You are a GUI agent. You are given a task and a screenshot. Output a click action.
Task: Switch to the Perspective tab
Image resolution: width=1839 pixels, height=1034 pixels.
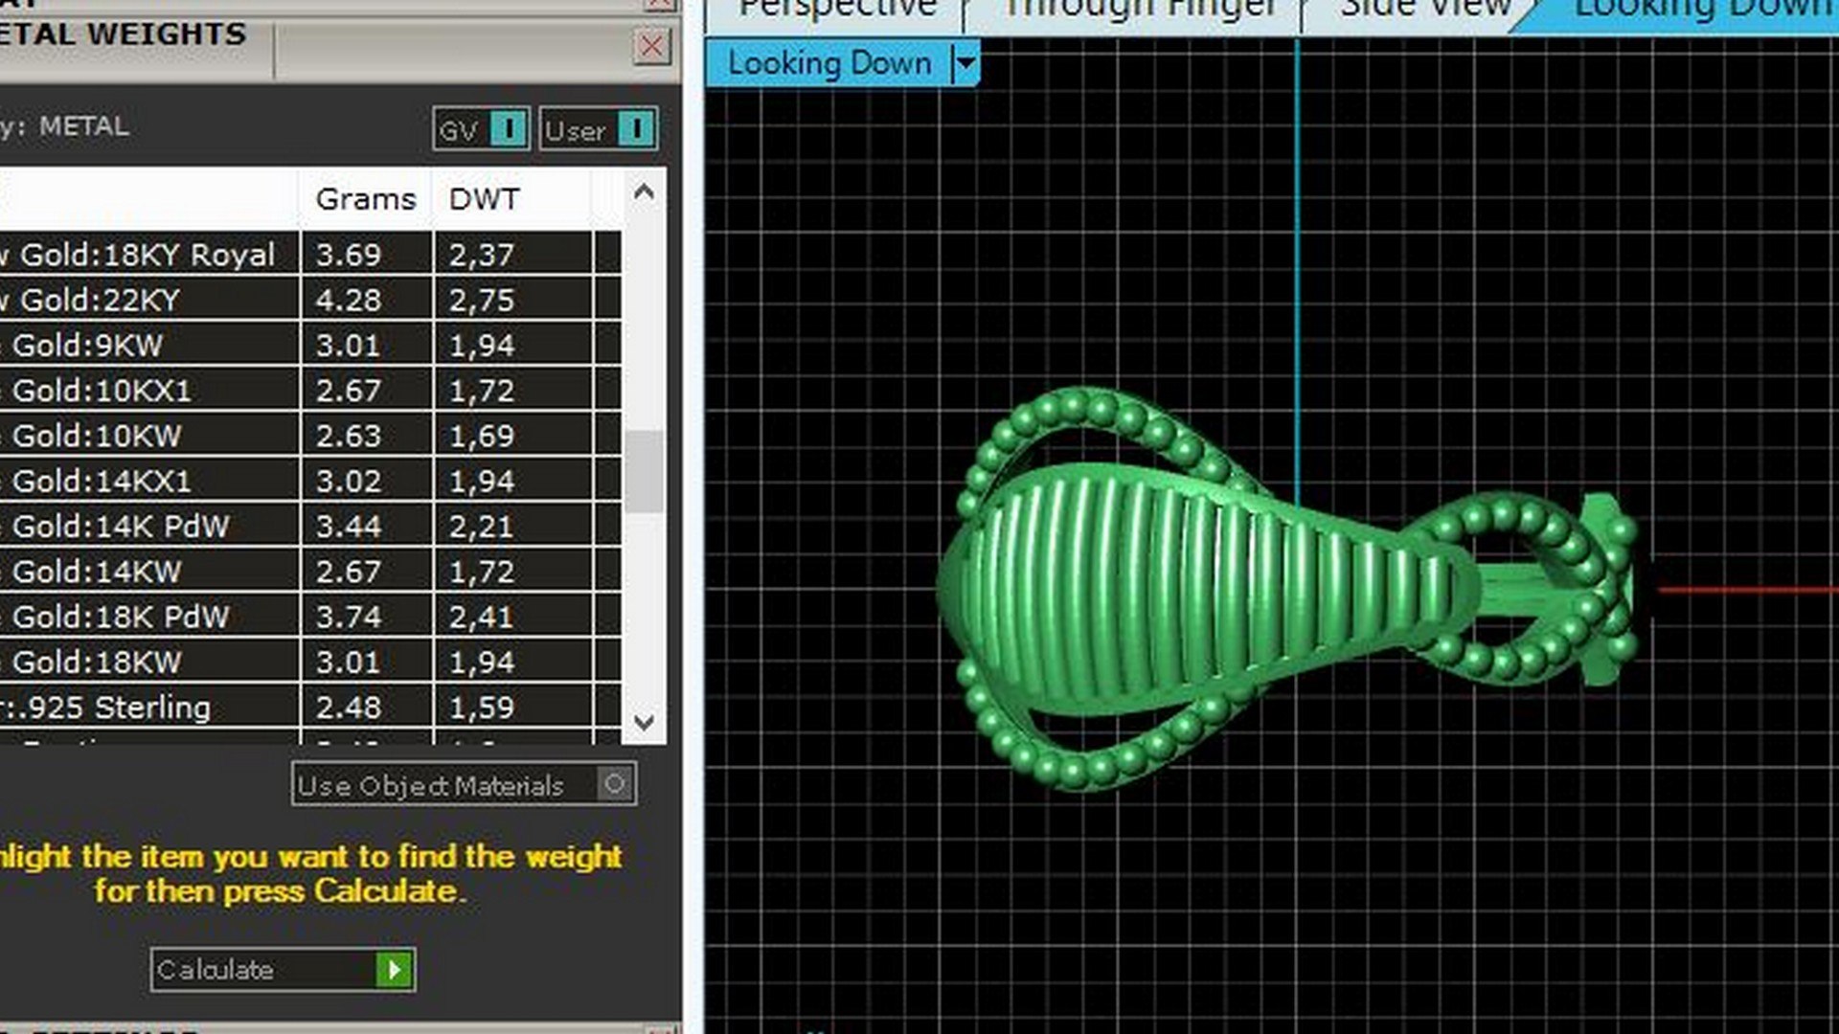click(838, 11)
